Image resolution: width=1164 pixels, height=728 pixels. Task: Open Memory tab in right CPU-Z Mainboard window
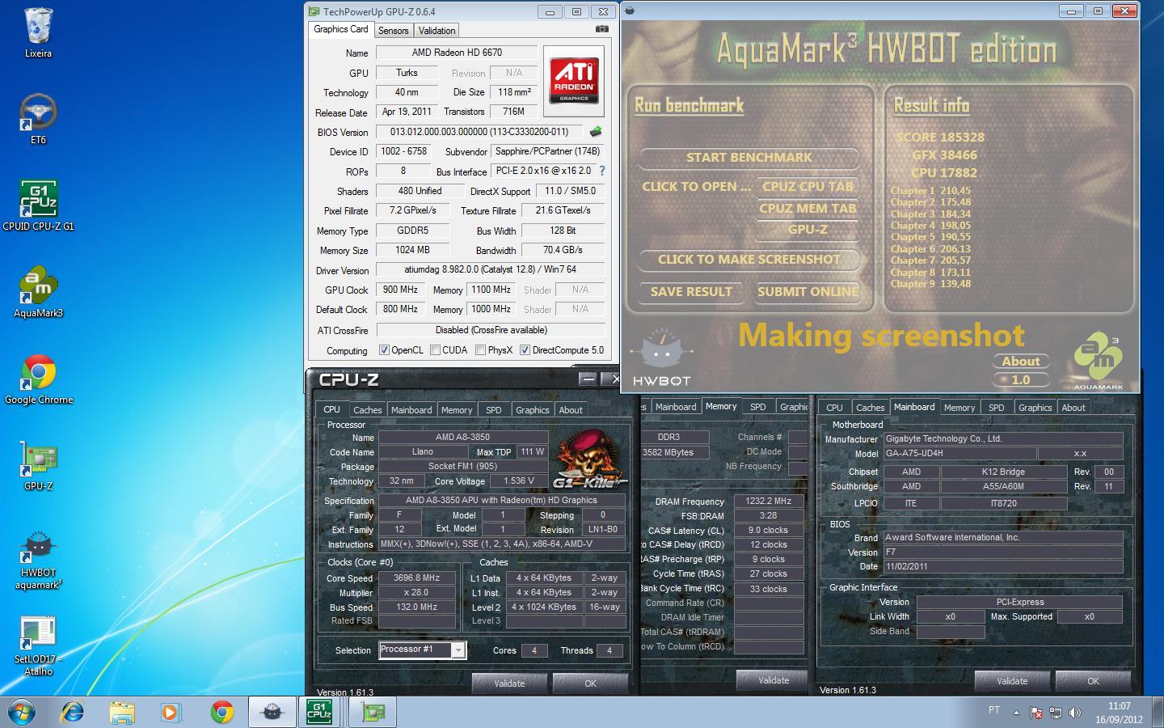click(x=959, y=408)
